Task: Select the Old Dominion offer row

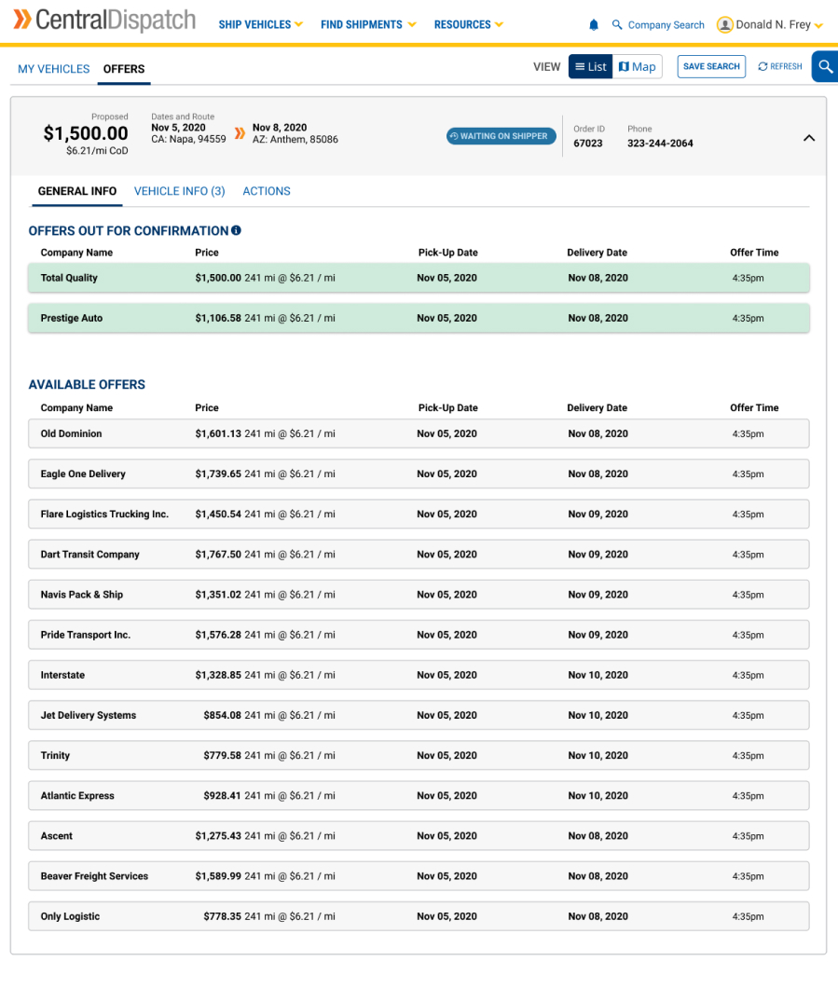Action: point(419,433)
